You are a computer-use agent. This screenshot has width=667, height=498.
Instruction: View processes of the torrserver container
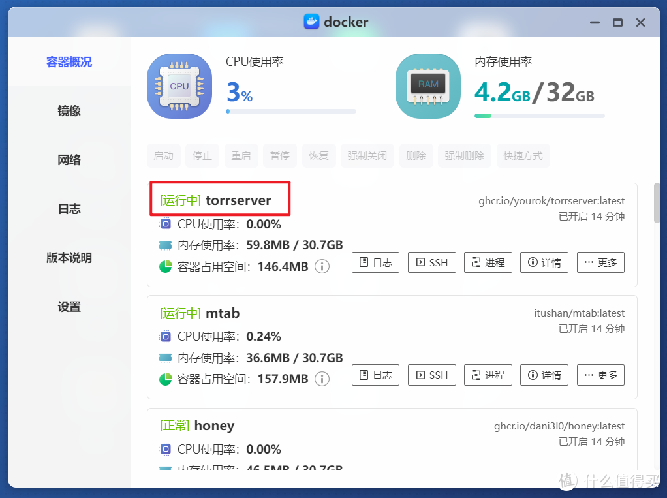pos(488,262)
